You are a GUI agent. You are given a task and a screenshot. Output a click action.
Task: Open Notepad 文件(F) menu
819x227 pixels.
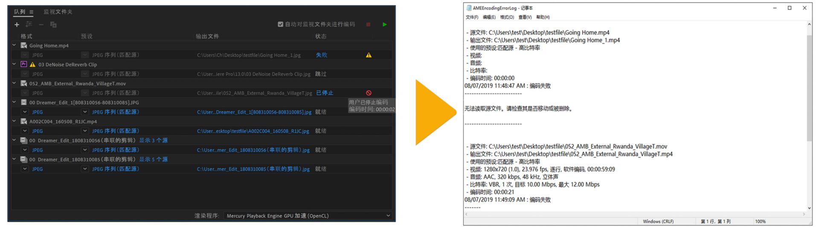[472, 17]
